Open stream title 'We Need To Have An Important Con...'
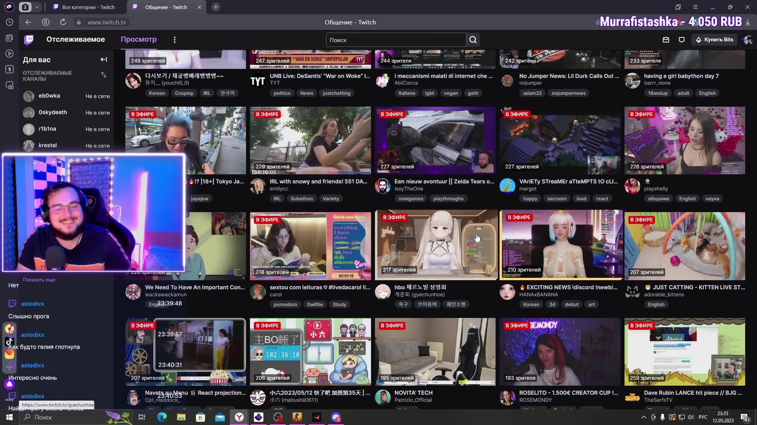The image size is (757, 425). pyautogui.click(x=195, y=287)
